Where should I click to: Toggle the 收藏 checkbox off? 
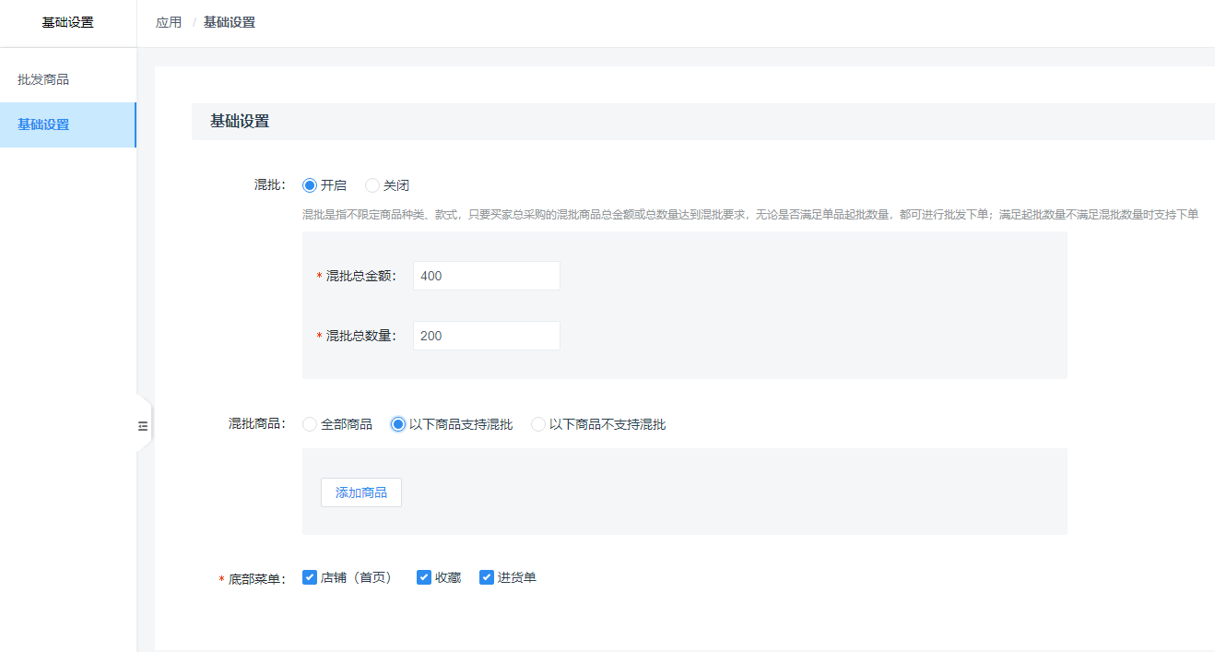tap(423, 576)
